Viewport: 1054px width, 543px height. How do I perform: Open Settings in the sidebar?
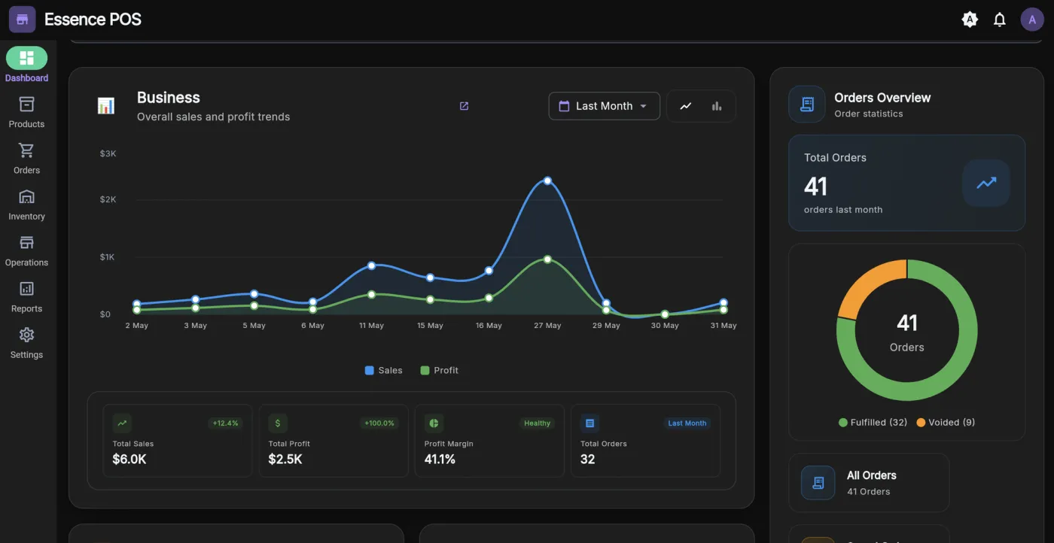[26, 343]
